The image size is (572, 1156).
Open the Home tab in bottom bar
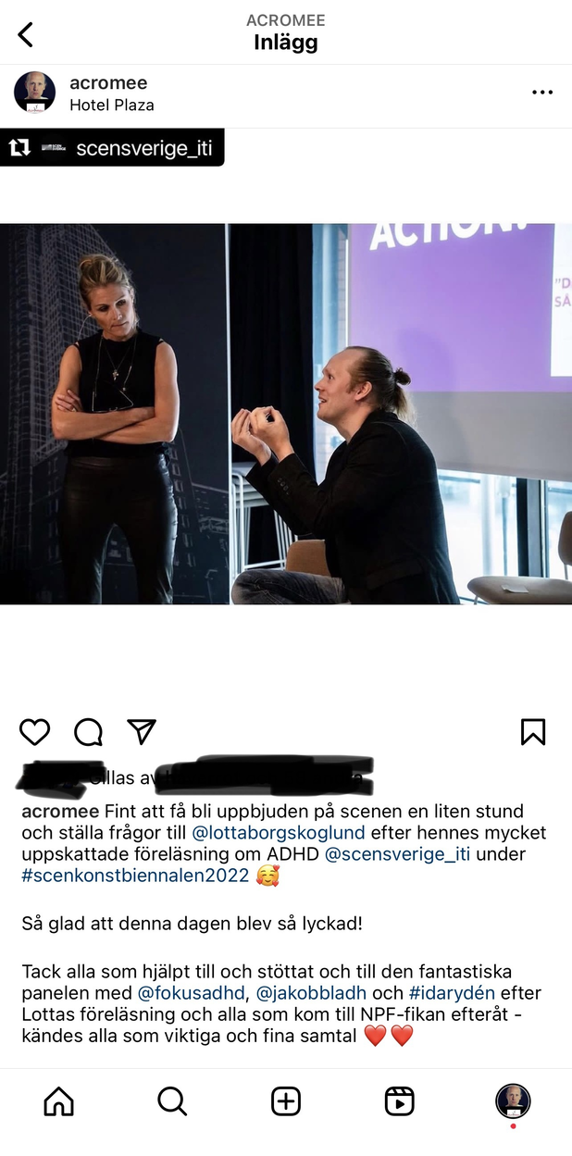tap(58, 1101)
